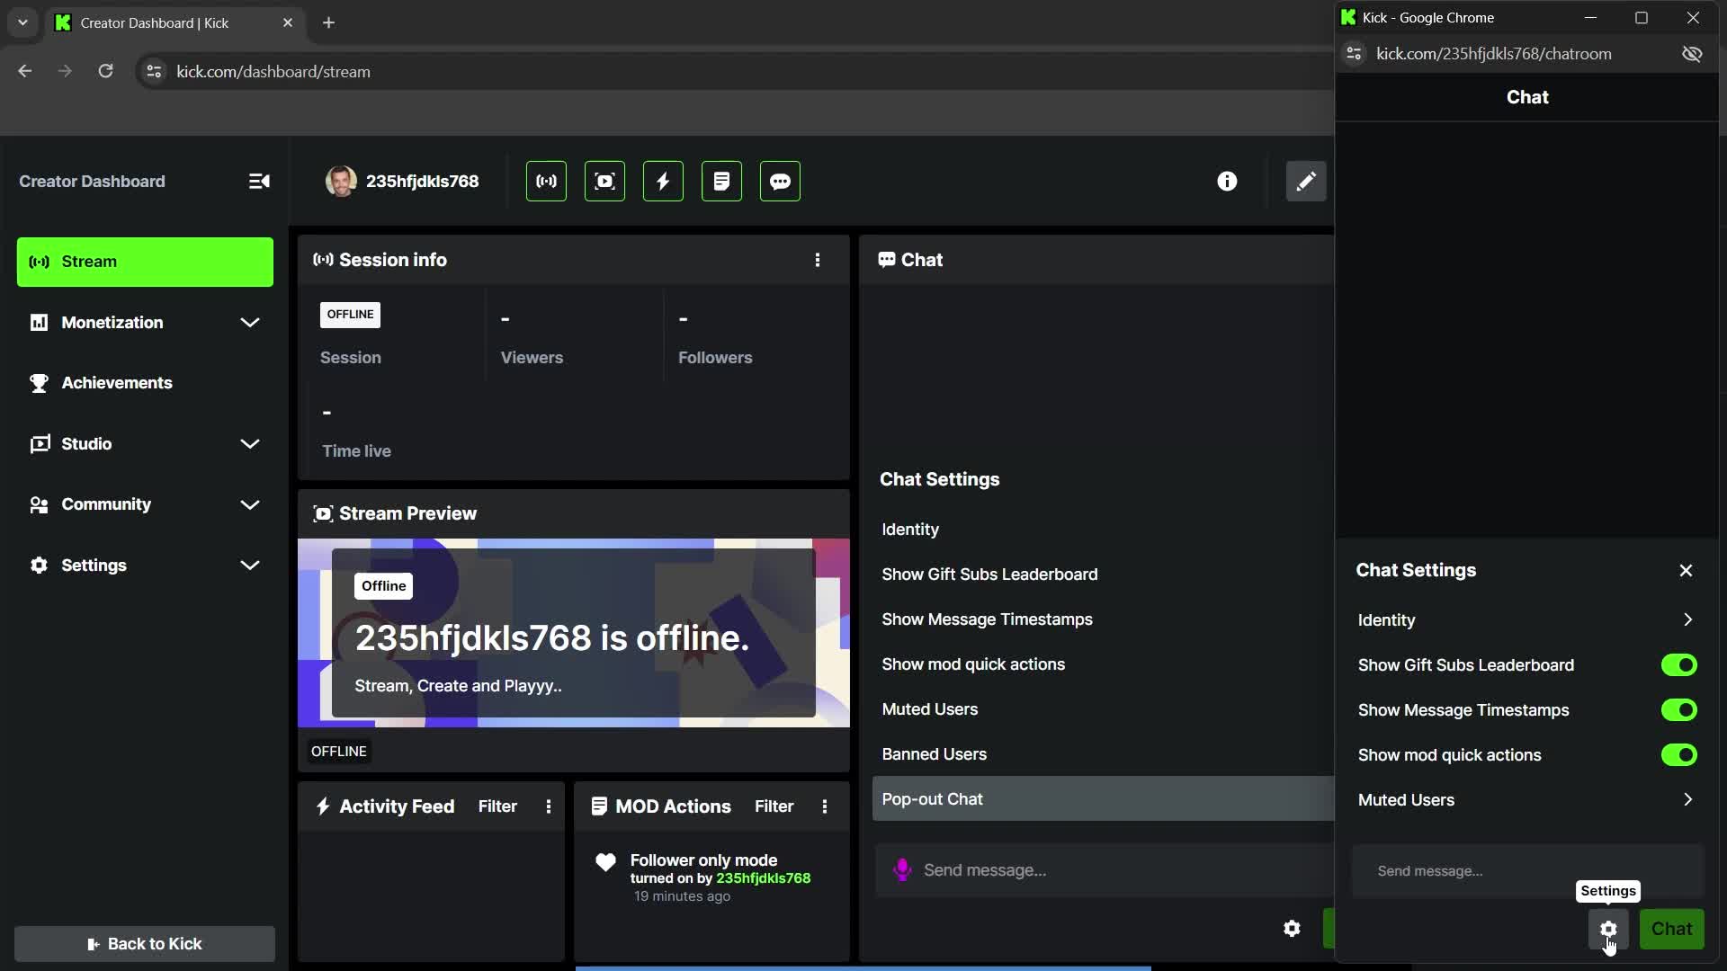1727x971 pixels.
Task: Click the Send message field in pop-out chat
Action: point(1528,870)
